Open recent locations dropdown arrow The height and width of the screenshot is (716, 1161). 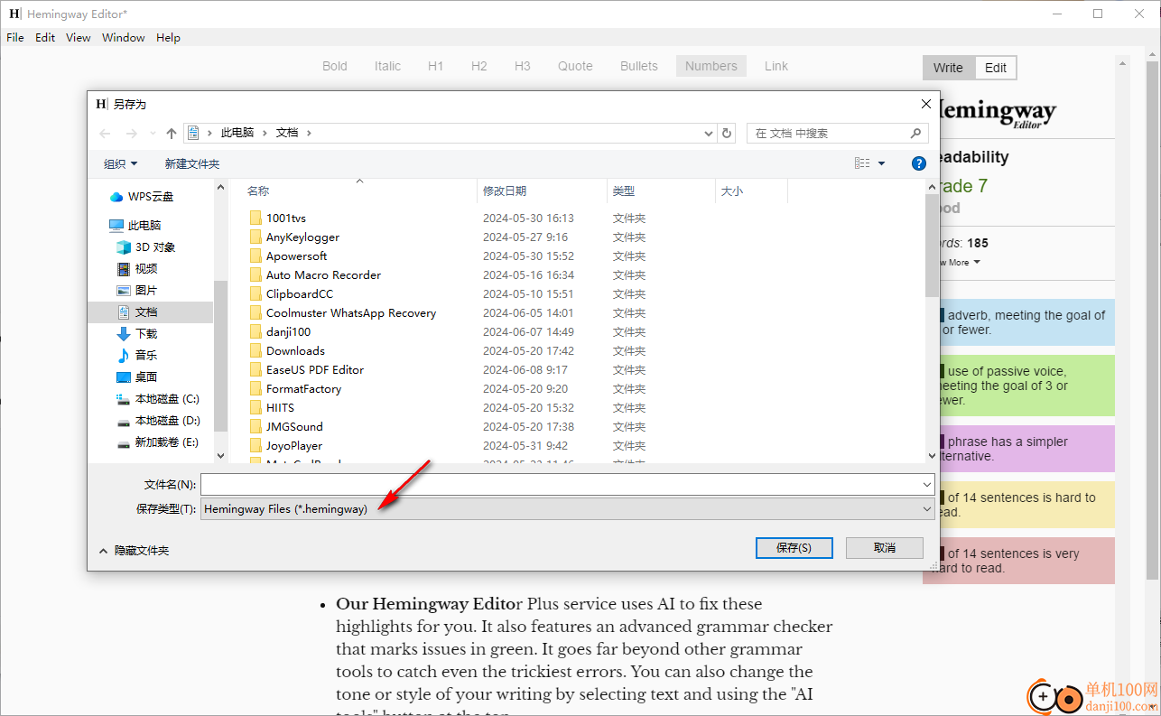tap(153, 134)
